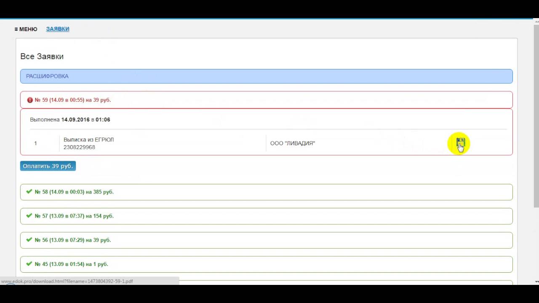
Task: Select the INN number 2308229968
Action: click(79, 147)
